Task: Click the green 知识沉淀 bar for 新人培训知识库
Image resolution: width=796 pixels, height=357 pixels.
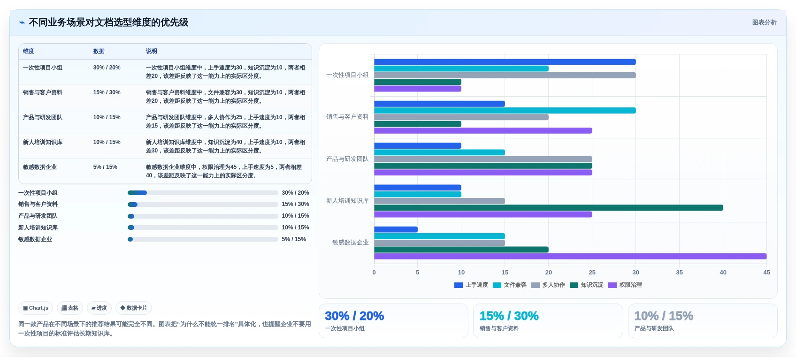Action: [549, 208]
